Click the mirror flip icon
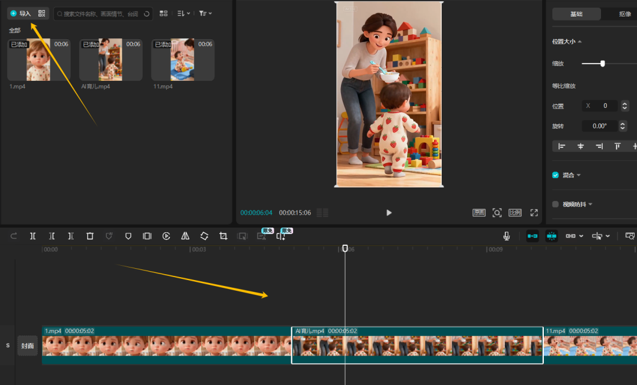637x385 pixels. tap(185, 236)
